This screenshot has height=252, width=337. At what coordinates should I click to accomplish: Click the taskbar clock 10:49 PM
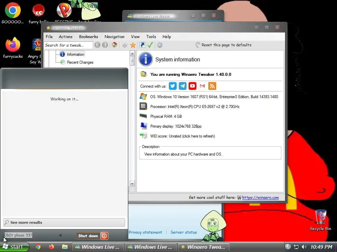tap(321, 247)
